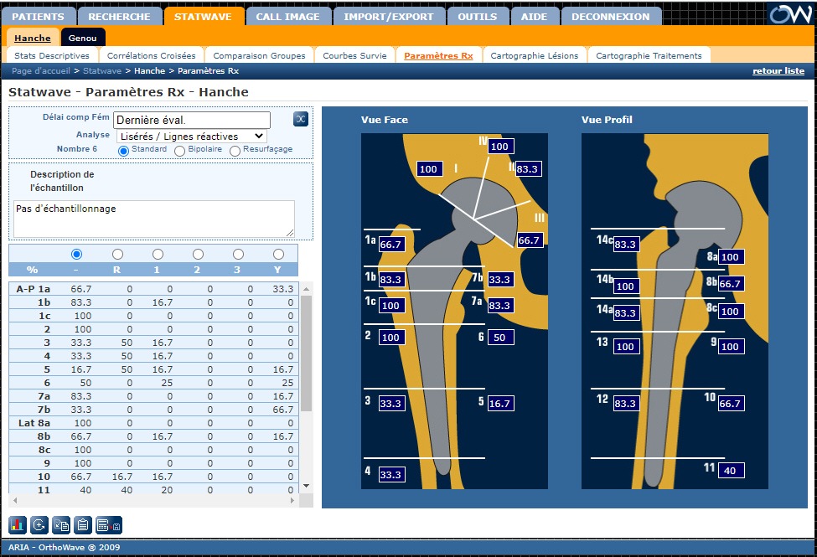
Task: Open the Cartographie Traitements tab
Action: [x=649, y=56]
